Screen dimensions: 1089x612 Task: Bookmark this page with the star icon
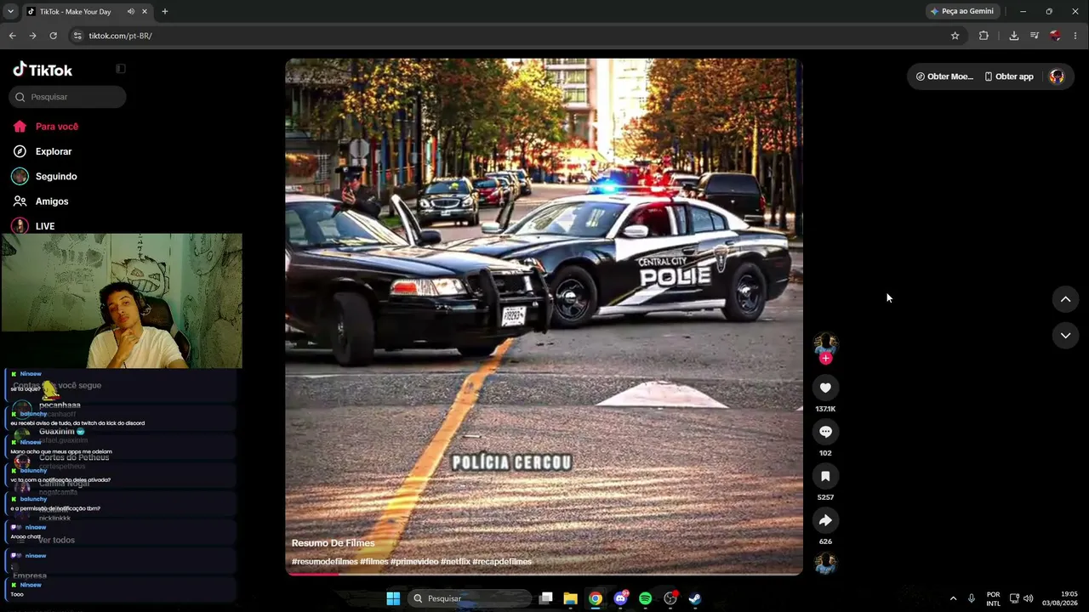[955, 36]
